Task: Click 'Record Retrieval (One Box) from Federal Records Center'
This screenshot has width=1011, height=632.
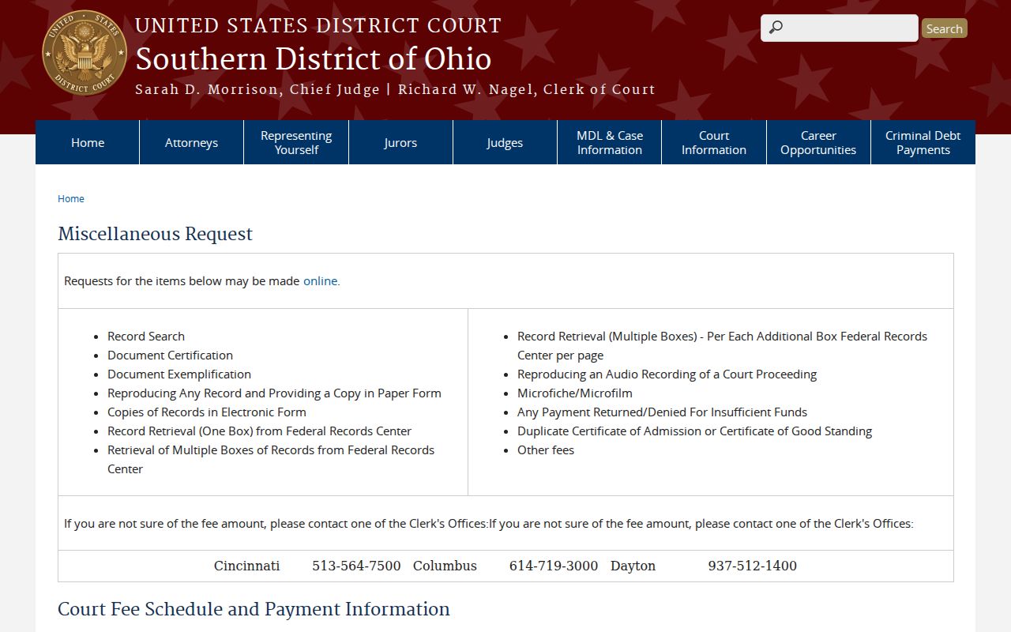Action: tap(260, 431)
